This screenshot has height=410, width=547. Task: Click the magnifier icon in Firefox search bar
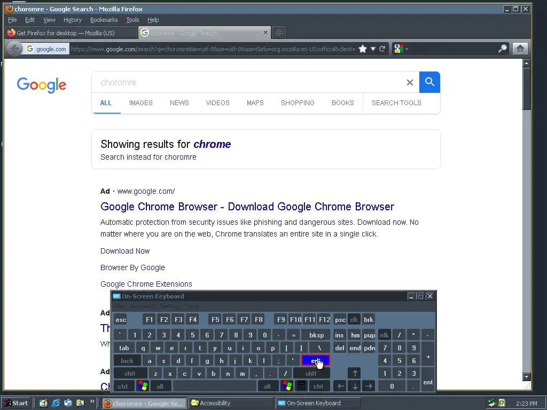[502, 49]
